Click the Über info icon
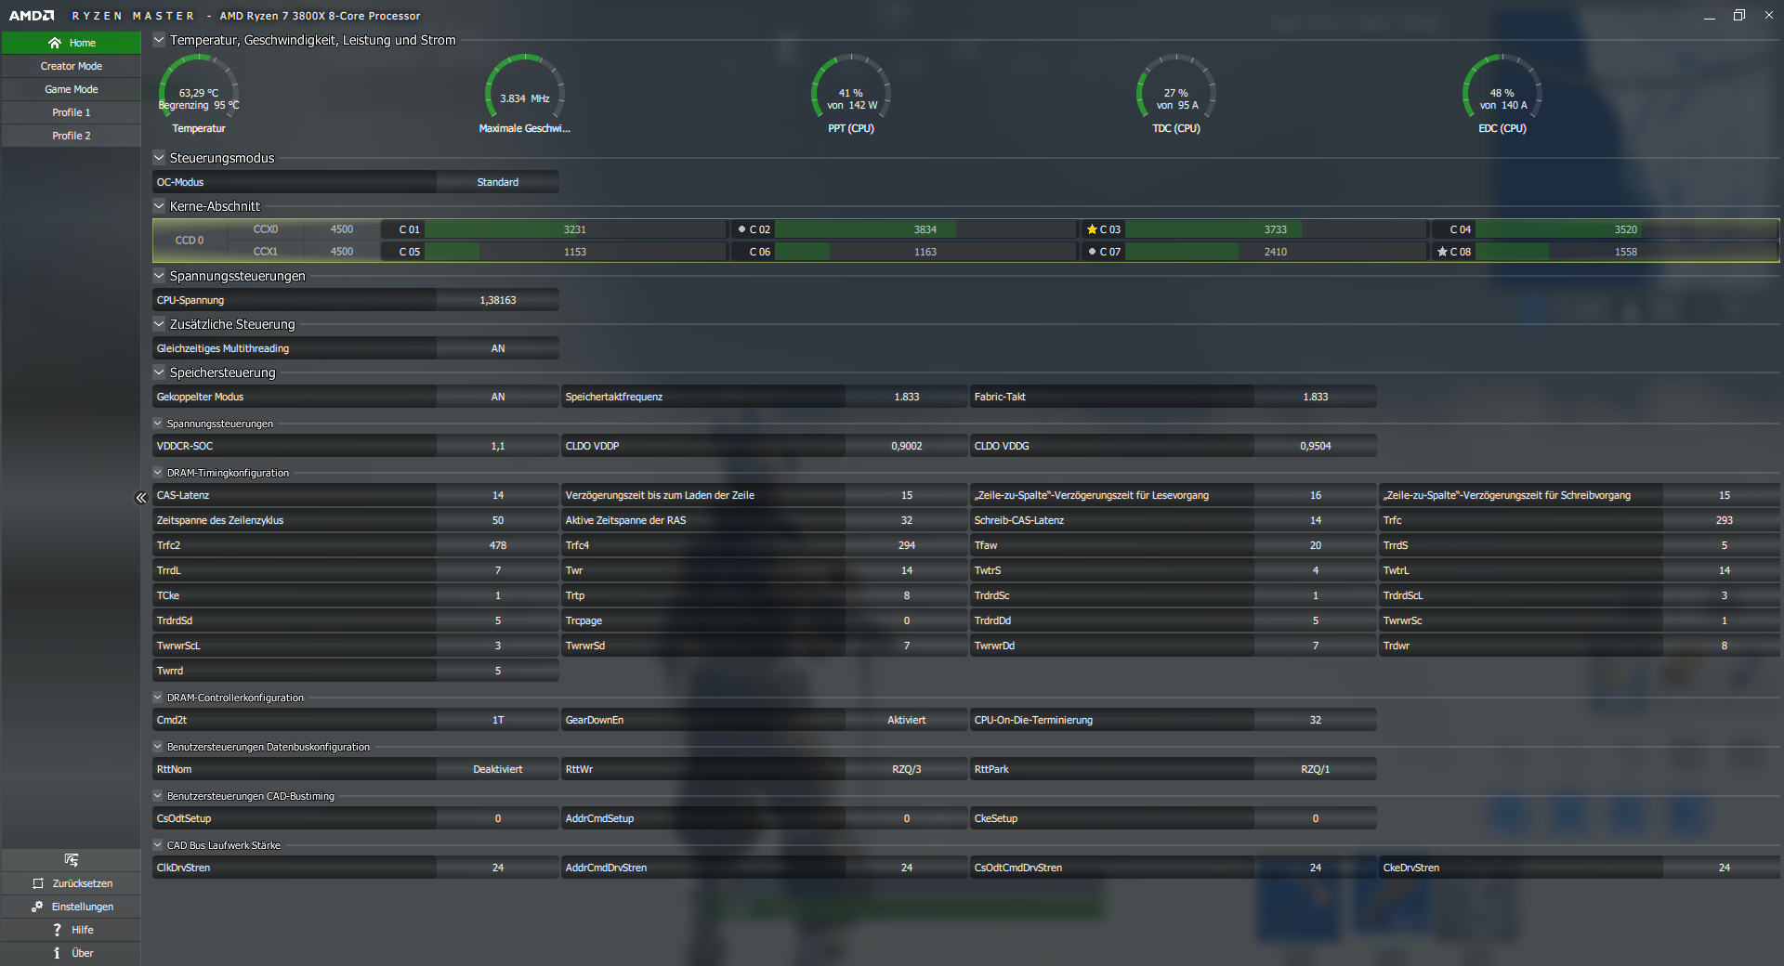This screenshot has width=1784, height=966. [x=57, y=953]
